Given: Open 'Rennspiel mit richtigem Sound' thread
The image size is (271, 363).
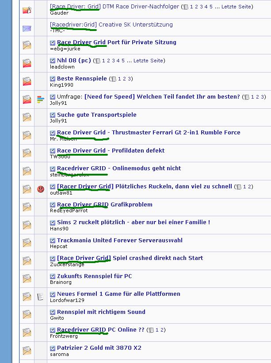Looking at the screenshot, I should (101, 312).
